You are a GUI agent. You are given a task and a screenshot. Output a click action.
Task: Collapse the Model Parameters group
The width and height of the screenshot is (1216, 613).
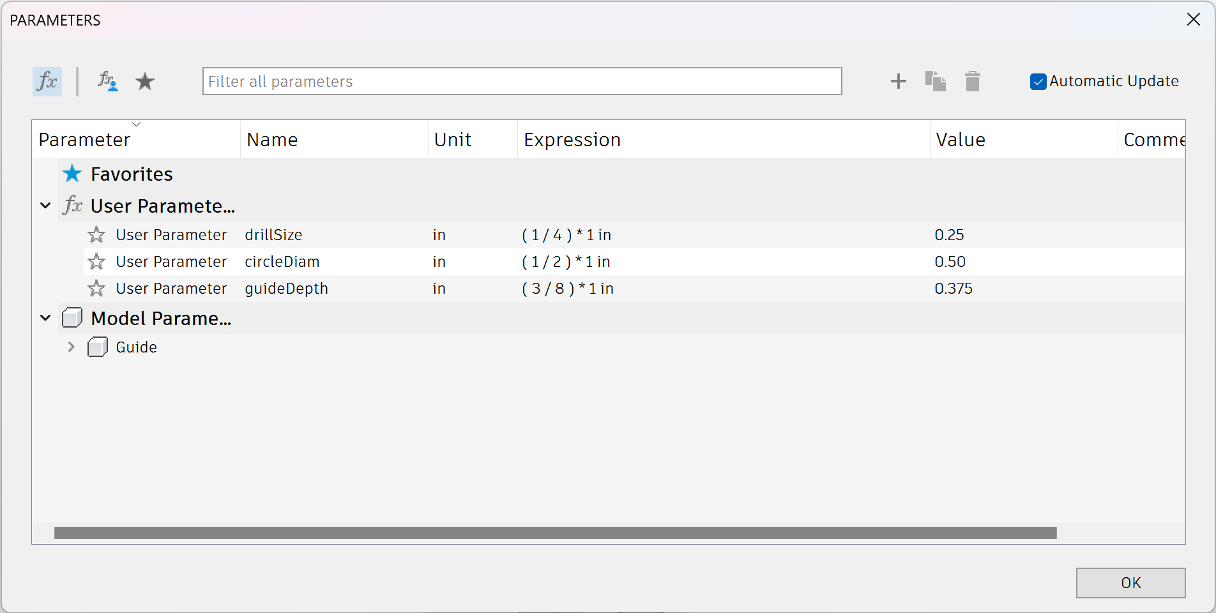point(45,318)
